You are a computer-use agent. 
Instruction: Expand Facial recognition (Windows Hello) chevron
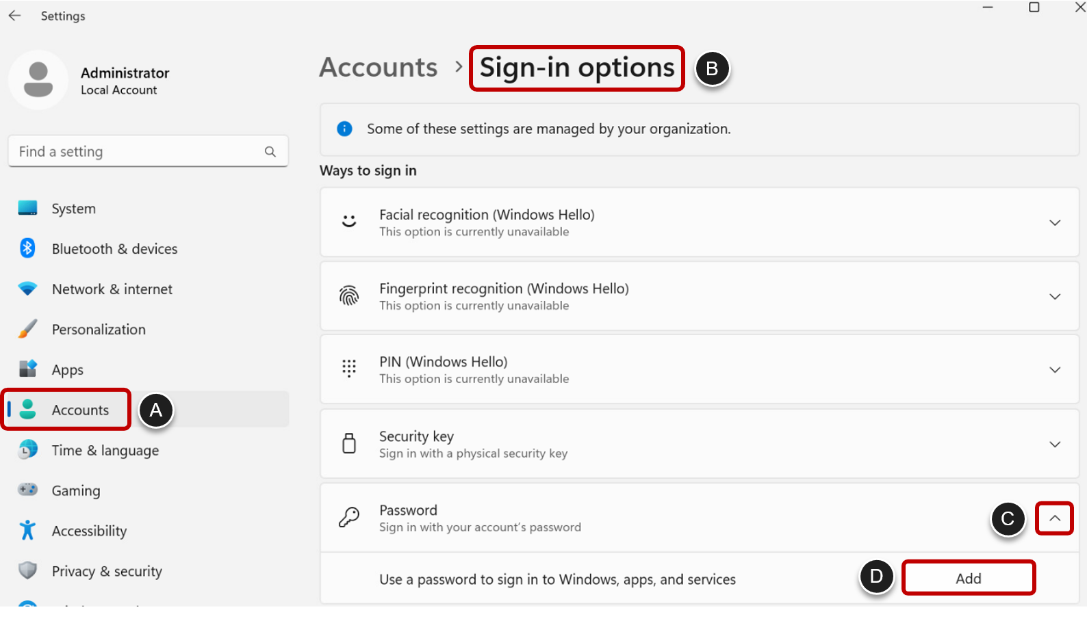coord(1055,223)
